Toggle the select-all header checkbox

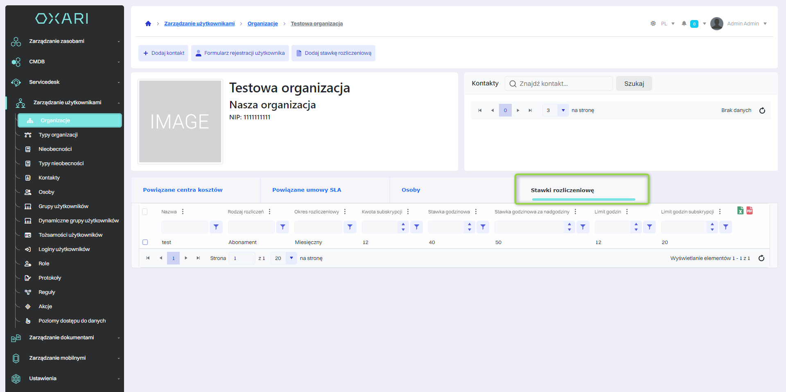145,212
